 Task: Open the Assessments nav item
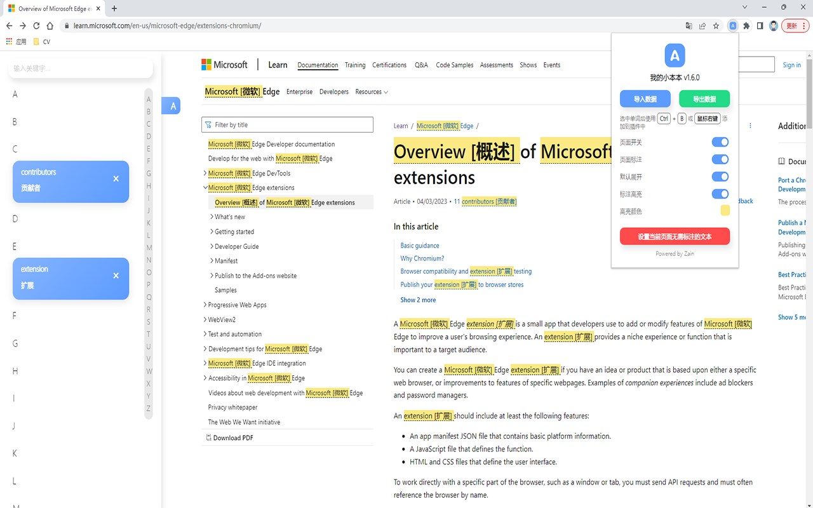pos(497,65)
